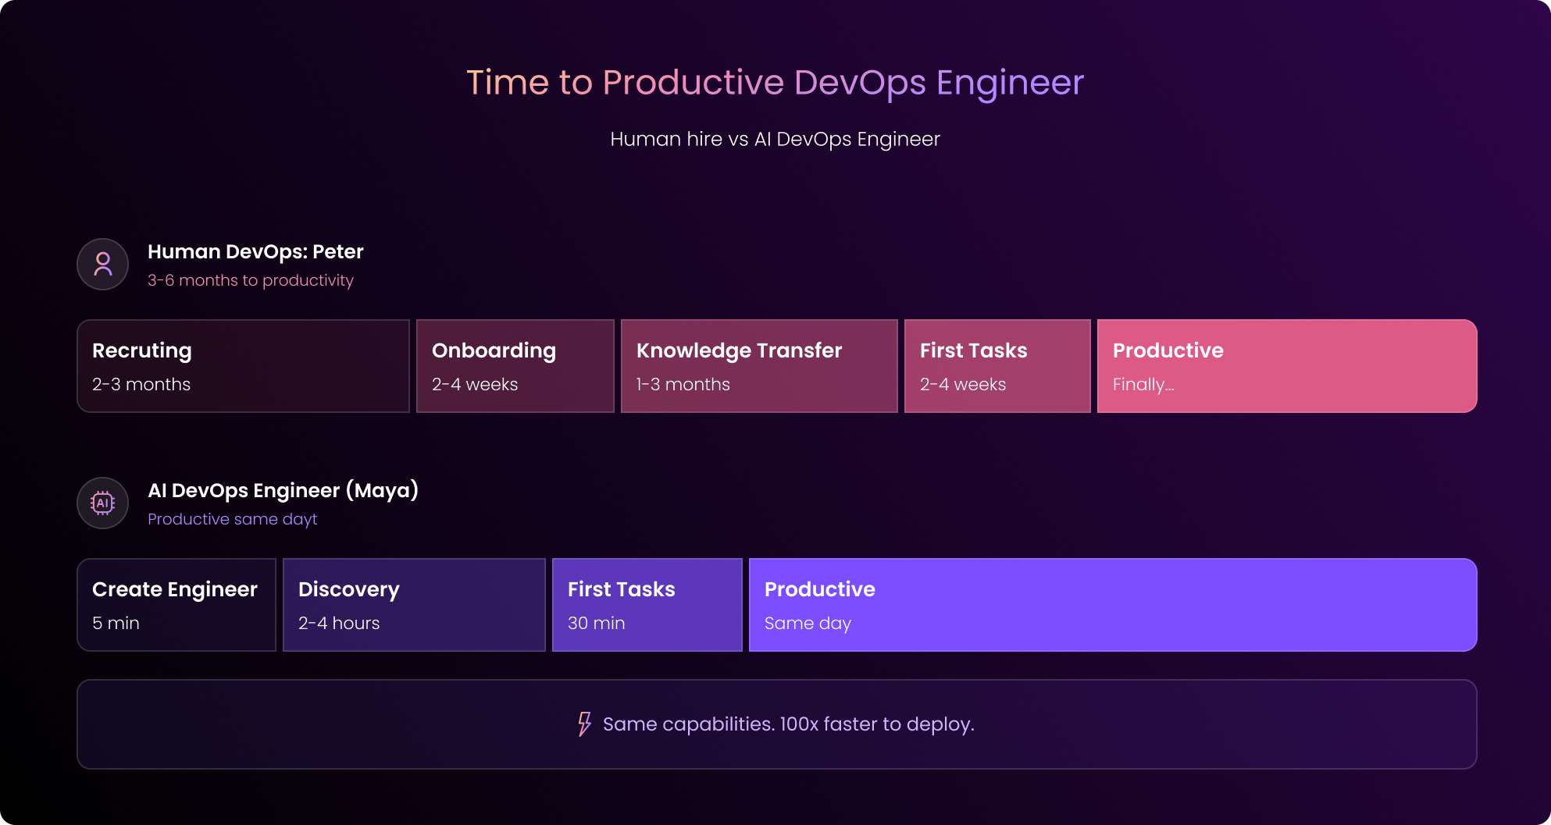Click the 2-3 months duration text

141,384
